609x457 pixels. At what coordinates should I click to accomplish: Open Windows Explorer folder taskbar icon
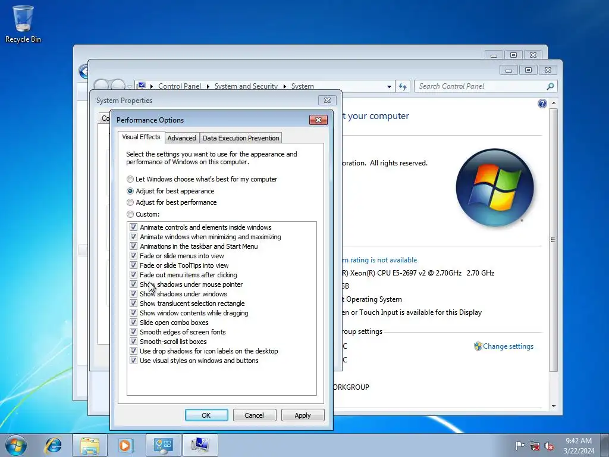[90, 445]
